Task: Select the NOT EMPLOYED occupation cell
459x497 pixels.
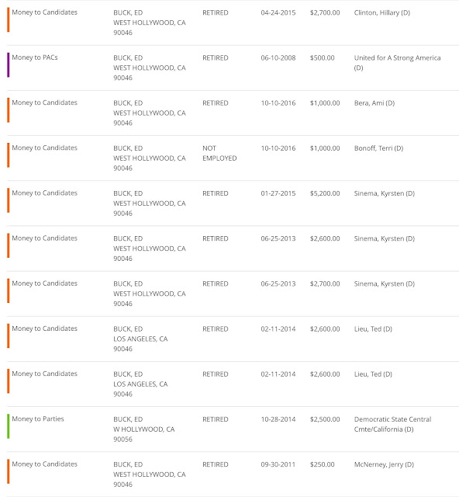Action: pos(219,153)
